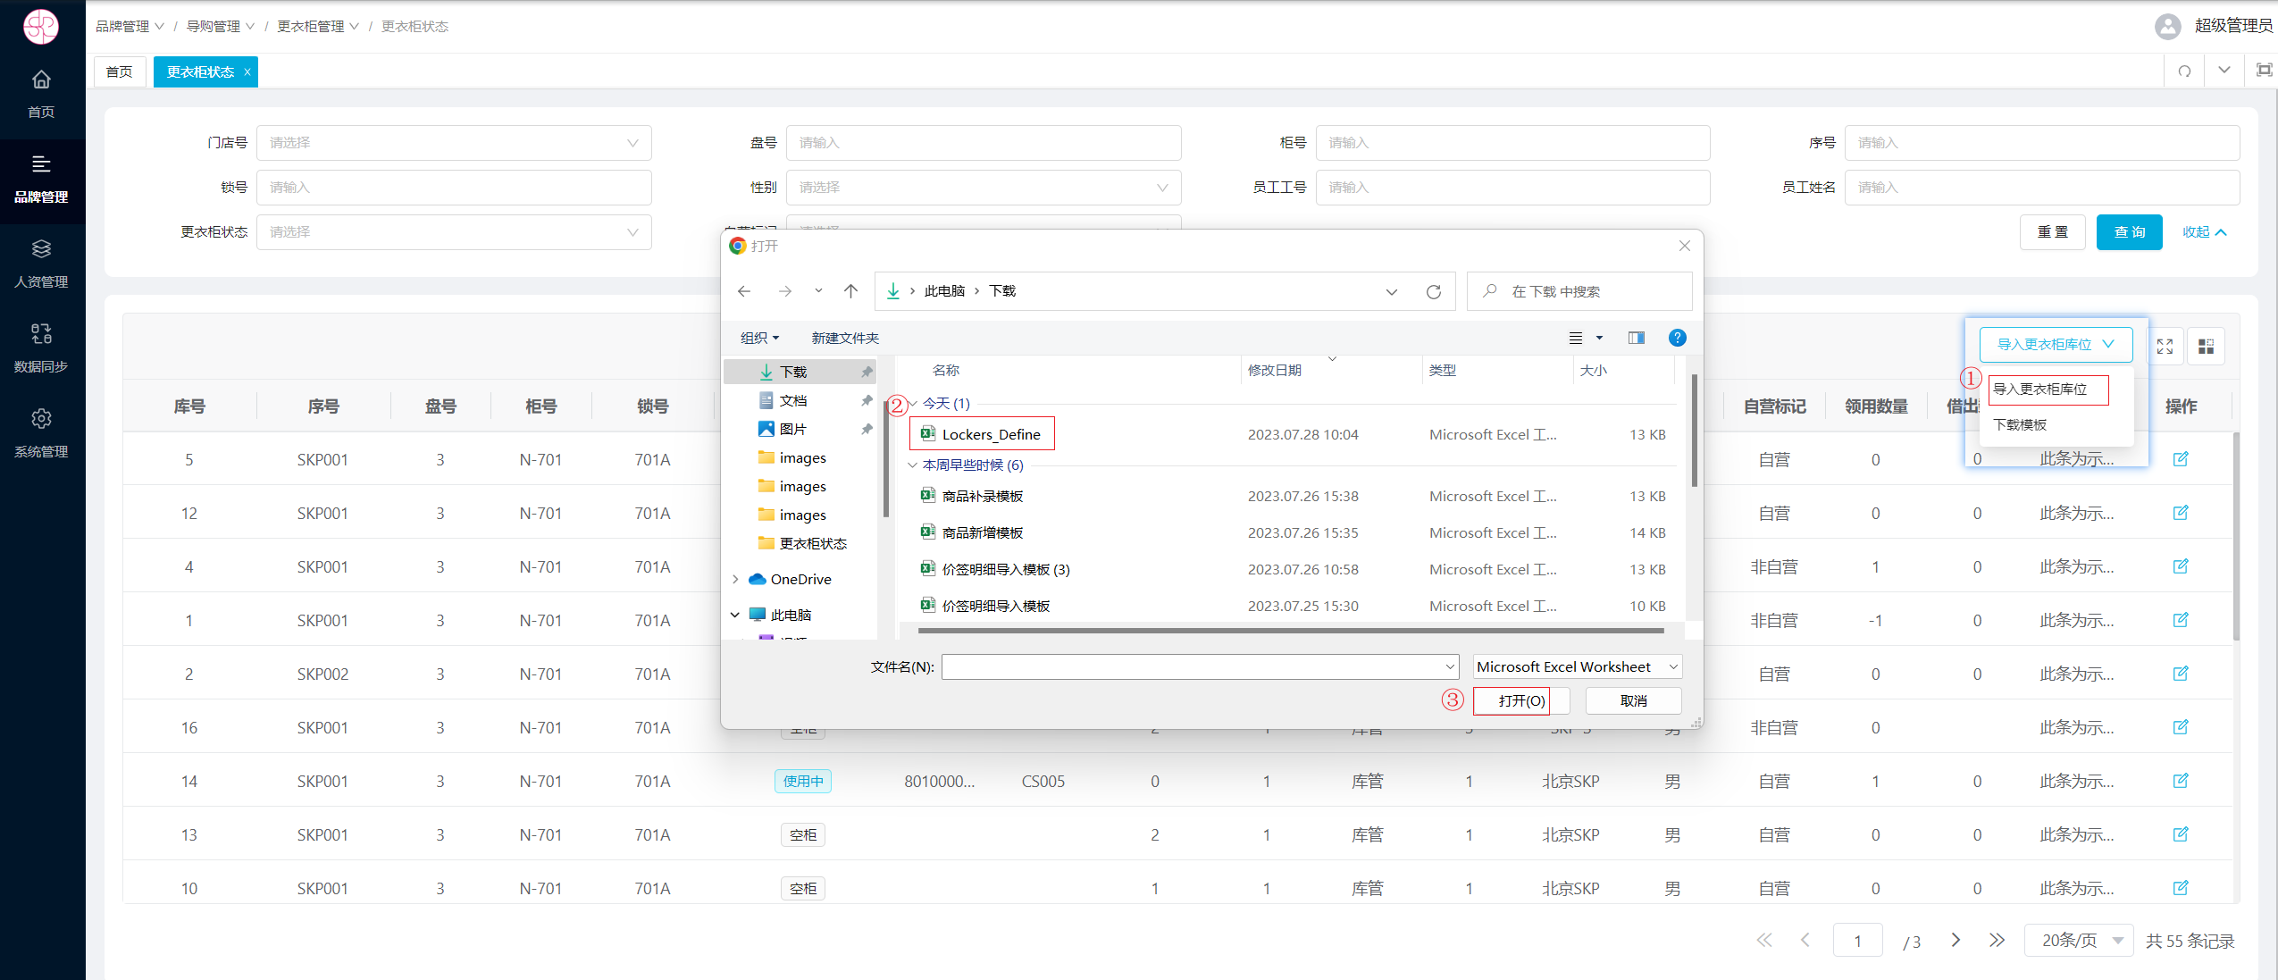
Task: Click the 超级管理员 user avatar
Action: 2167,26
